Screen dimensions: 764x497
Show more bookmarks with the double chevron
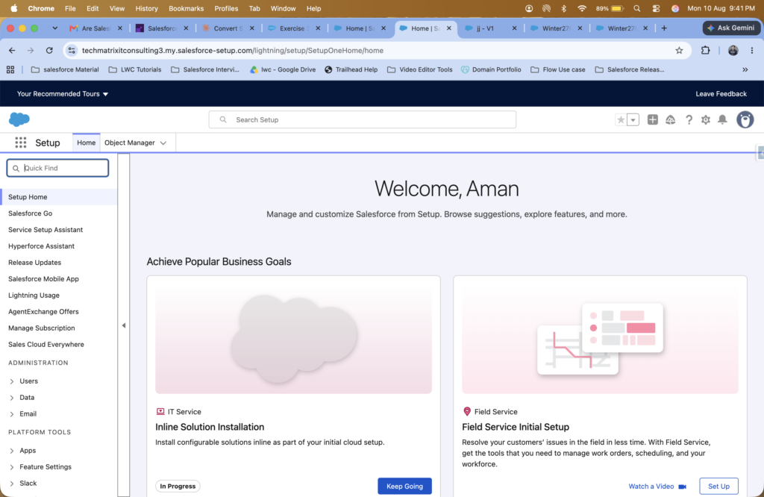(x=745, y=69)
